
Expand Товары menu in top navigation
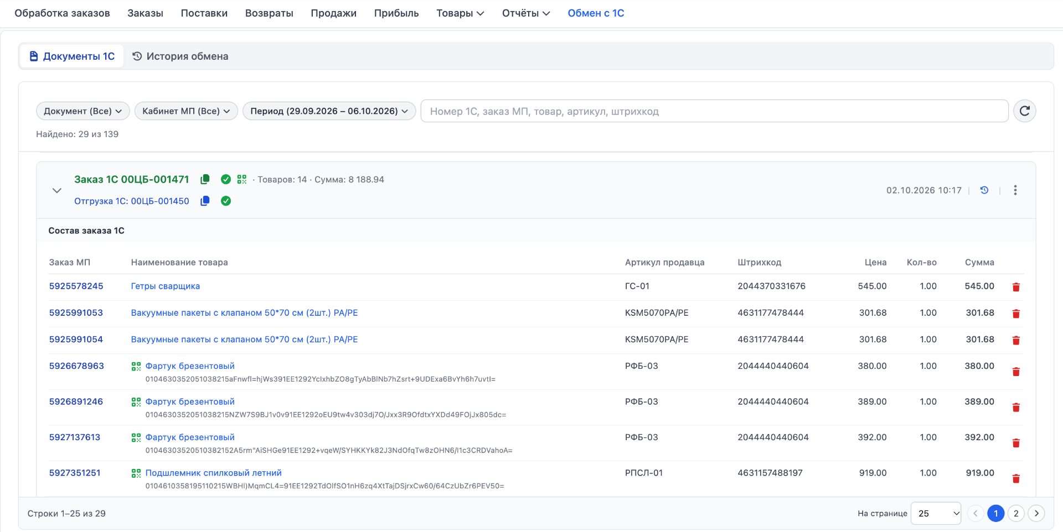(x=460, y=13)
